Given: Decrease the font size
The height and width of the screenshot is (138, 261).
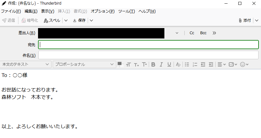Looking at the screenshot, I should pyautogui.click(x=136, y=64).
